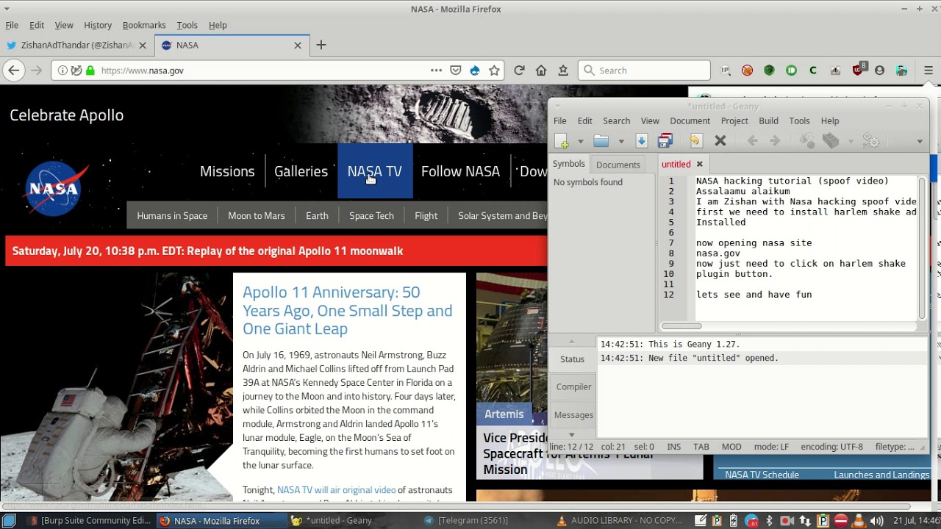Open the Geany File menu

pos(560,120)
